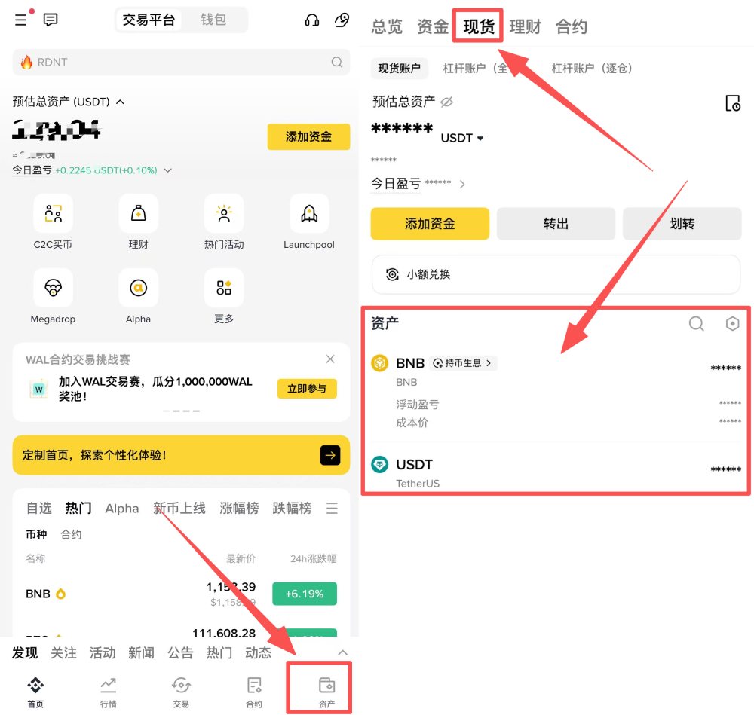Select 合约 under market list
The width and height of the screenshot is (754, 715).
pyautogui.click(x=71, y=534)
